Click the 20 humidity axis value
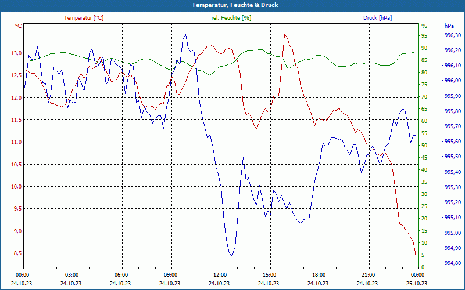465x290 pixels. click(424, 219)
